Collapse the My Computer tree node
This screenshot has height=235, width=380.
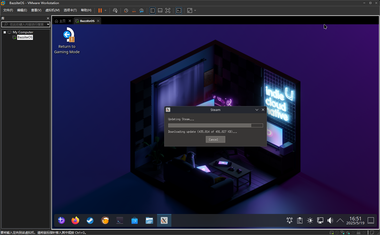pyautogui.click(x=5, y=32)
